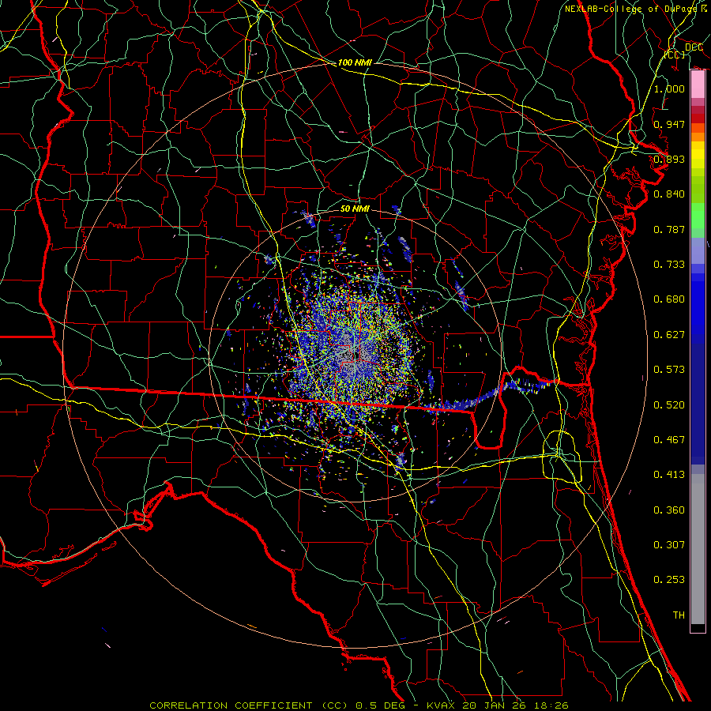
Task: Click the 100 NMI range ring label
Action: pos(355,62)
